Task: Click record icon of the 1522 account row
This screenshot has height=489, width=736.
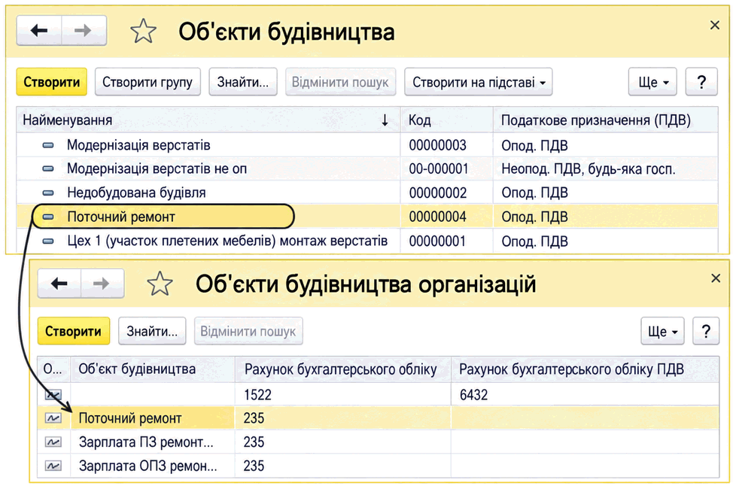Action: (x=53, y=395)
